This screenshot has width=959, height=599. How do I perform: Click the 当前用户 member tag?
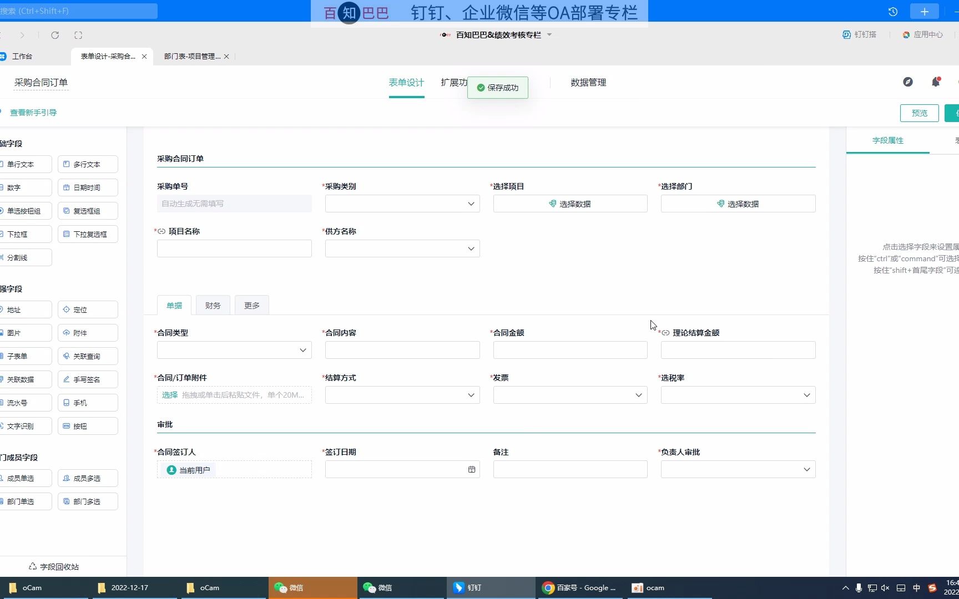[189, 470]
